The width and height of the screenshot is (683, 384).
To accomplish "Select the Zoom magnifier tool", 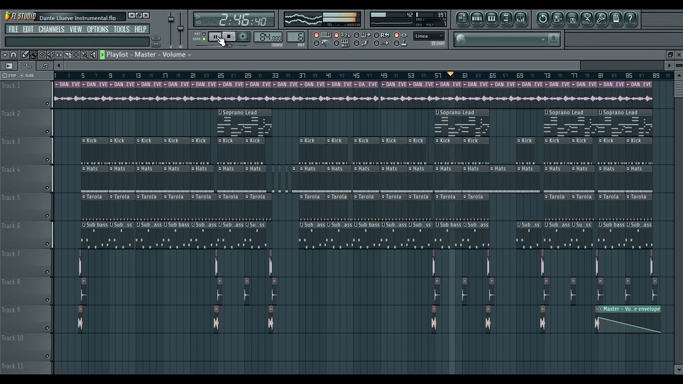I will pos(84,54).
